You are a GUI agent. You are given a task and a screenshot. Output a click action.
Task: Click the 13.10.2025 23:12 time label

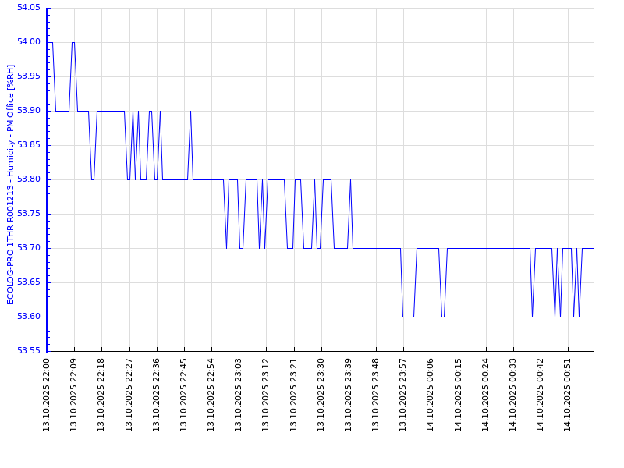click(x=266, y=395)
